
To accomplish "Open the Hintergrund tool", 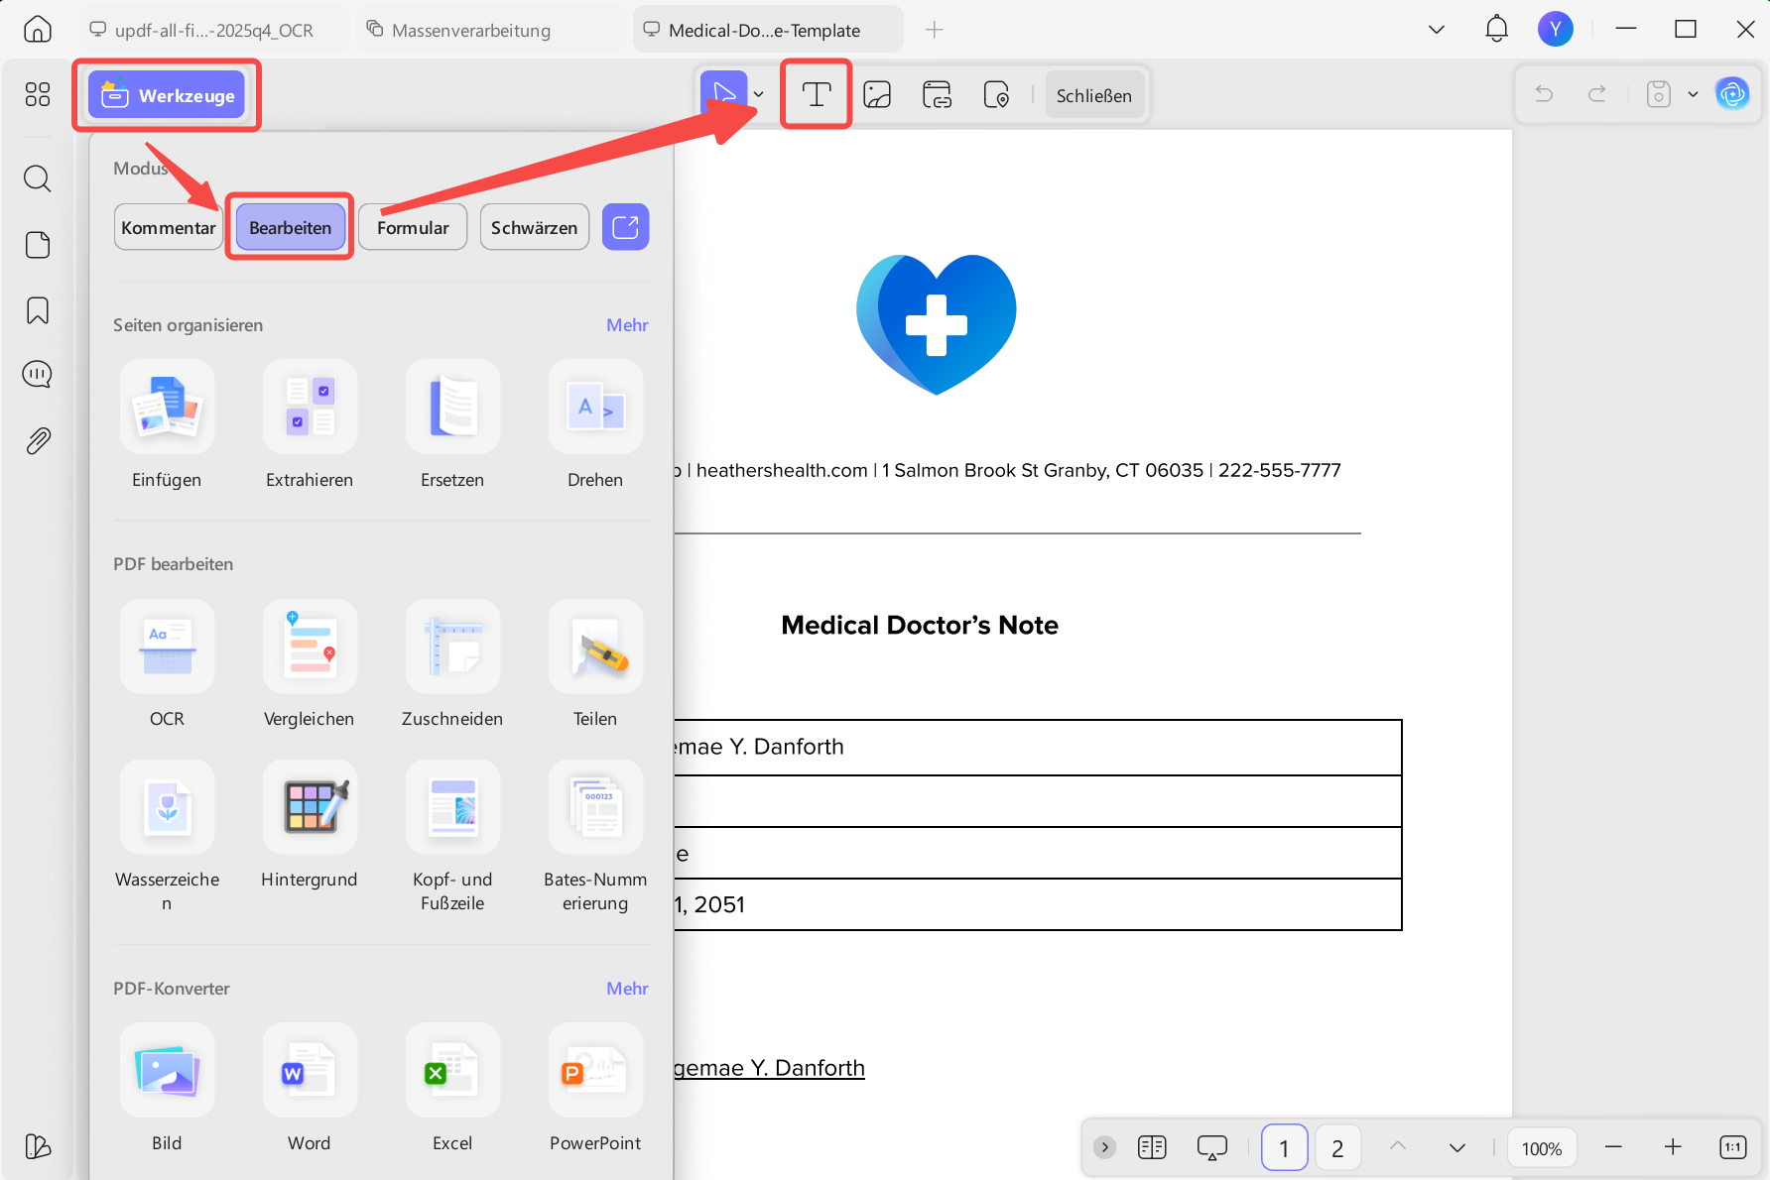I will pos(310,825).
